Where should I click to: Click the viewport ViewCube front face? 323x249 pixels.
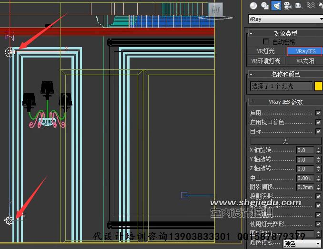(215, 9)
